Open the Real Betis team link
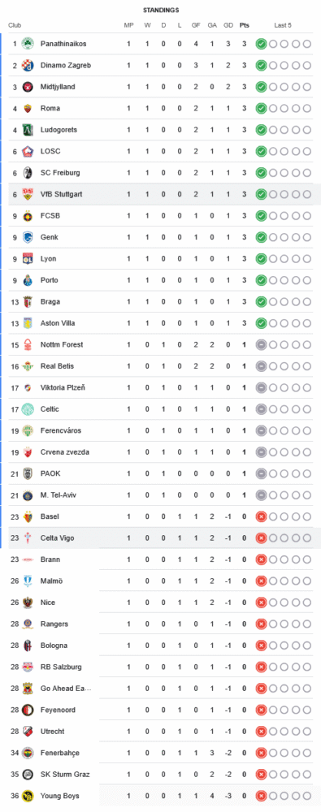Viewport: 321px width, 812px height. click(56, 366)
